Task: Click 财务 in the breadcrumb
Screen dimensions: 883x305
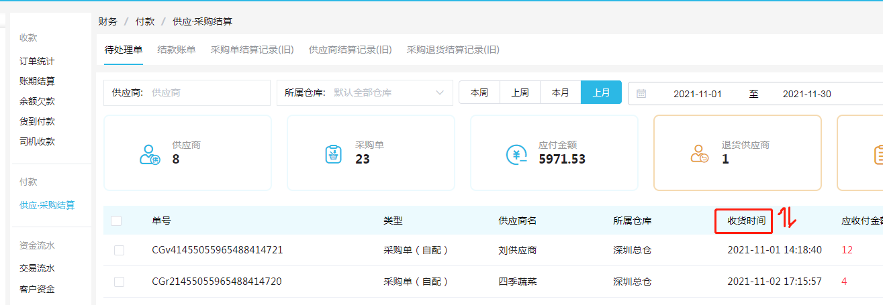Action: (107, 21)
